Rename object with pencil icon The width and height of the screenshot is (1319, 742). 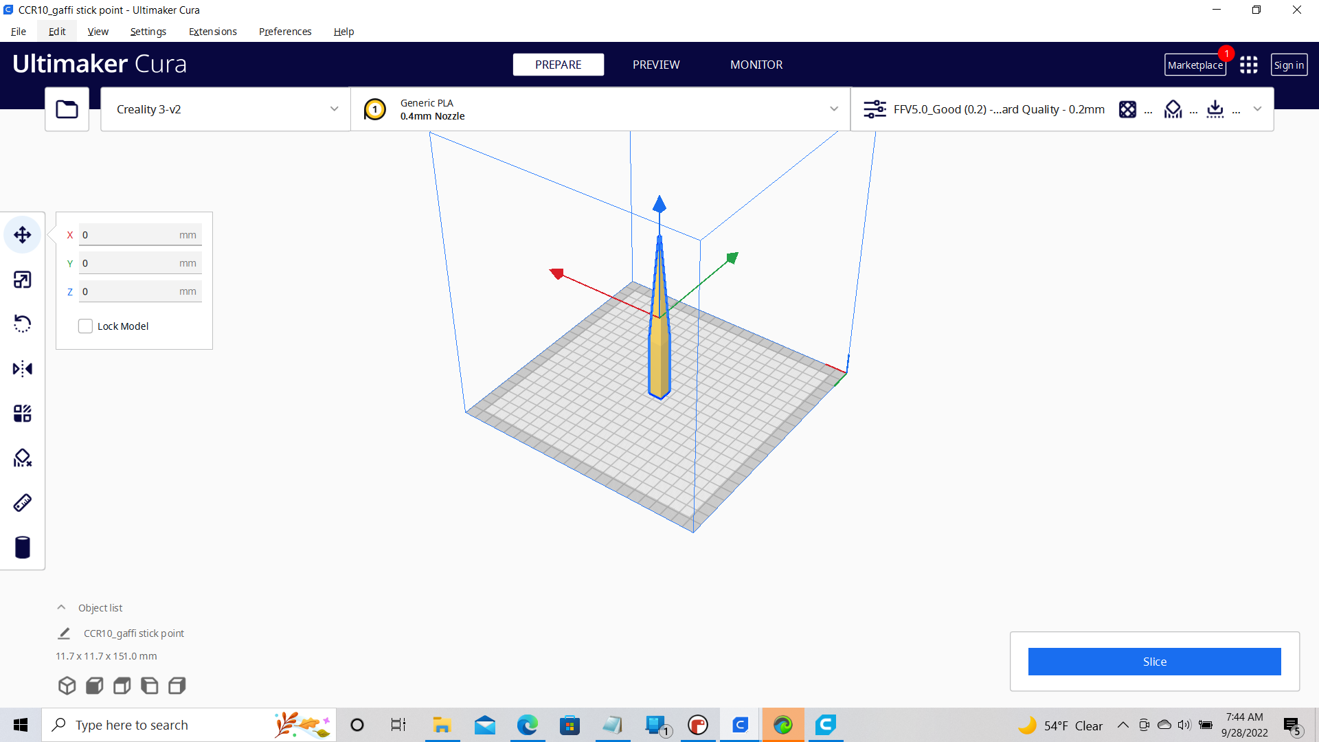pyautogui.click(x=64, y=633)
